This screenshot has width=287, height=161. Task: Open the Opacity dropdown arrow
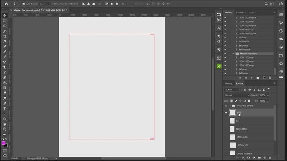click(x=268, y=95)
